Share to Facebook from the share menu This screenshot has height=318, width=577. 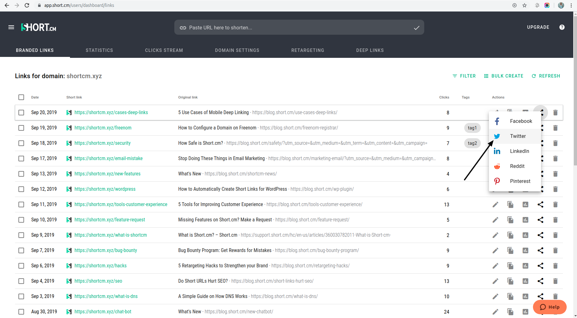[x=515, y=121]
